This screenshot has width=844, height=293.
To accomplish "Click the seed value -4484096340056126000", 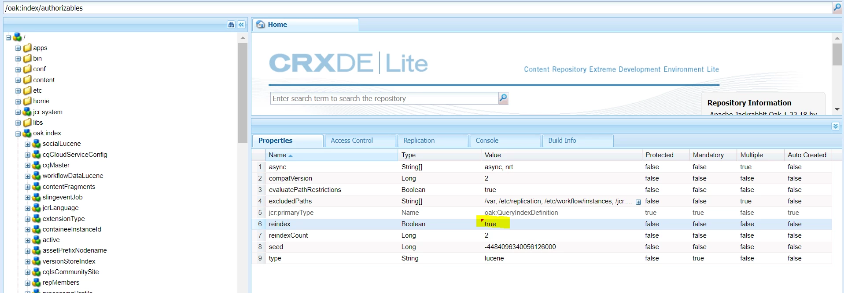I will [x=520, y=247].
